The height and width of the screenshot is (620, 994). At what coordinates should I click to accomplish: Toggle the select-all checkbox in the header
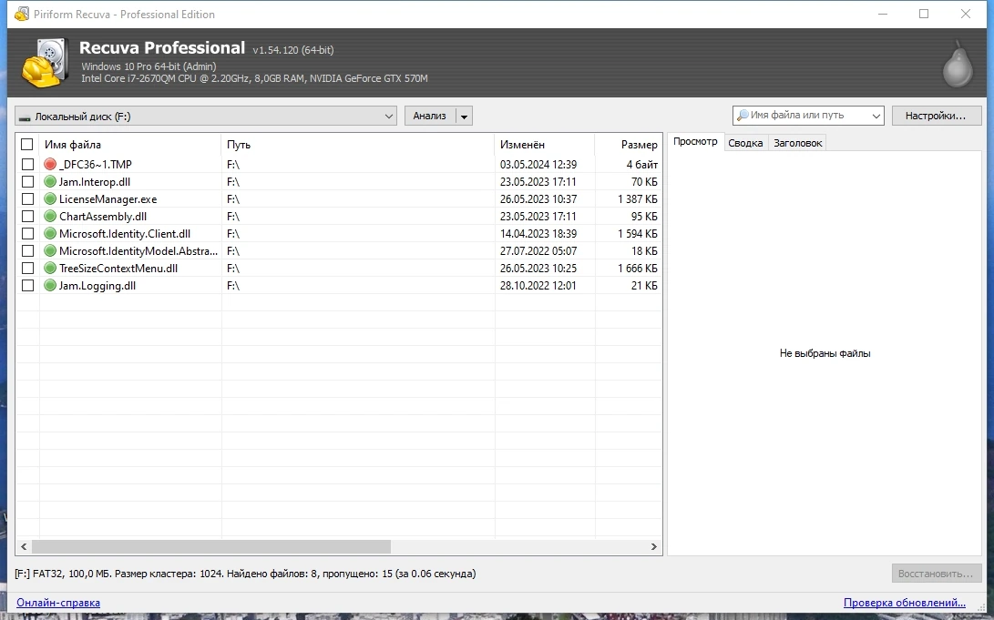tap(26, 145)
